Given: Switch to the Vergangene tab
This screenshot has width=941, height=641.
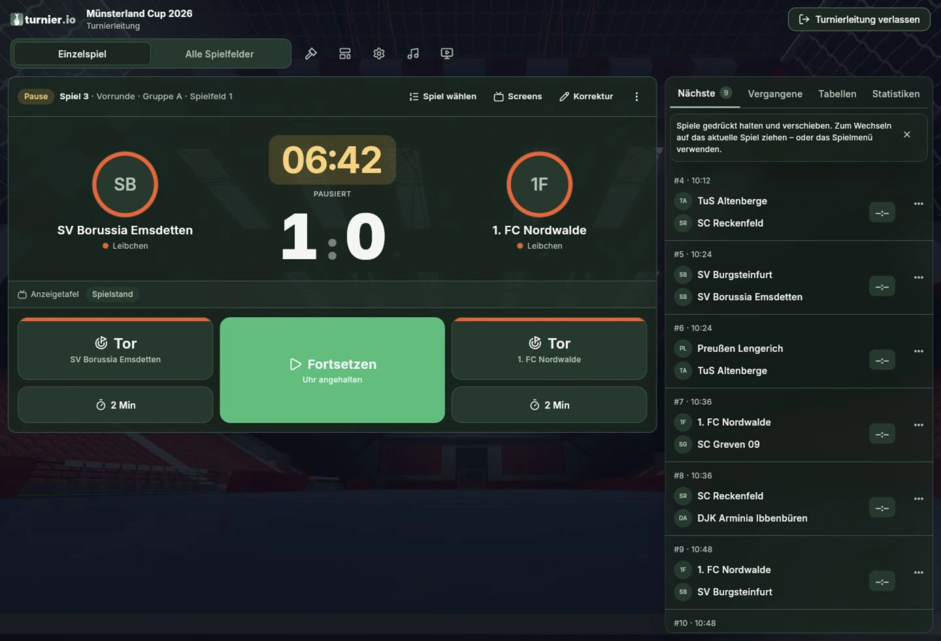Looking at the screenshot, I should tap(775, 94).
